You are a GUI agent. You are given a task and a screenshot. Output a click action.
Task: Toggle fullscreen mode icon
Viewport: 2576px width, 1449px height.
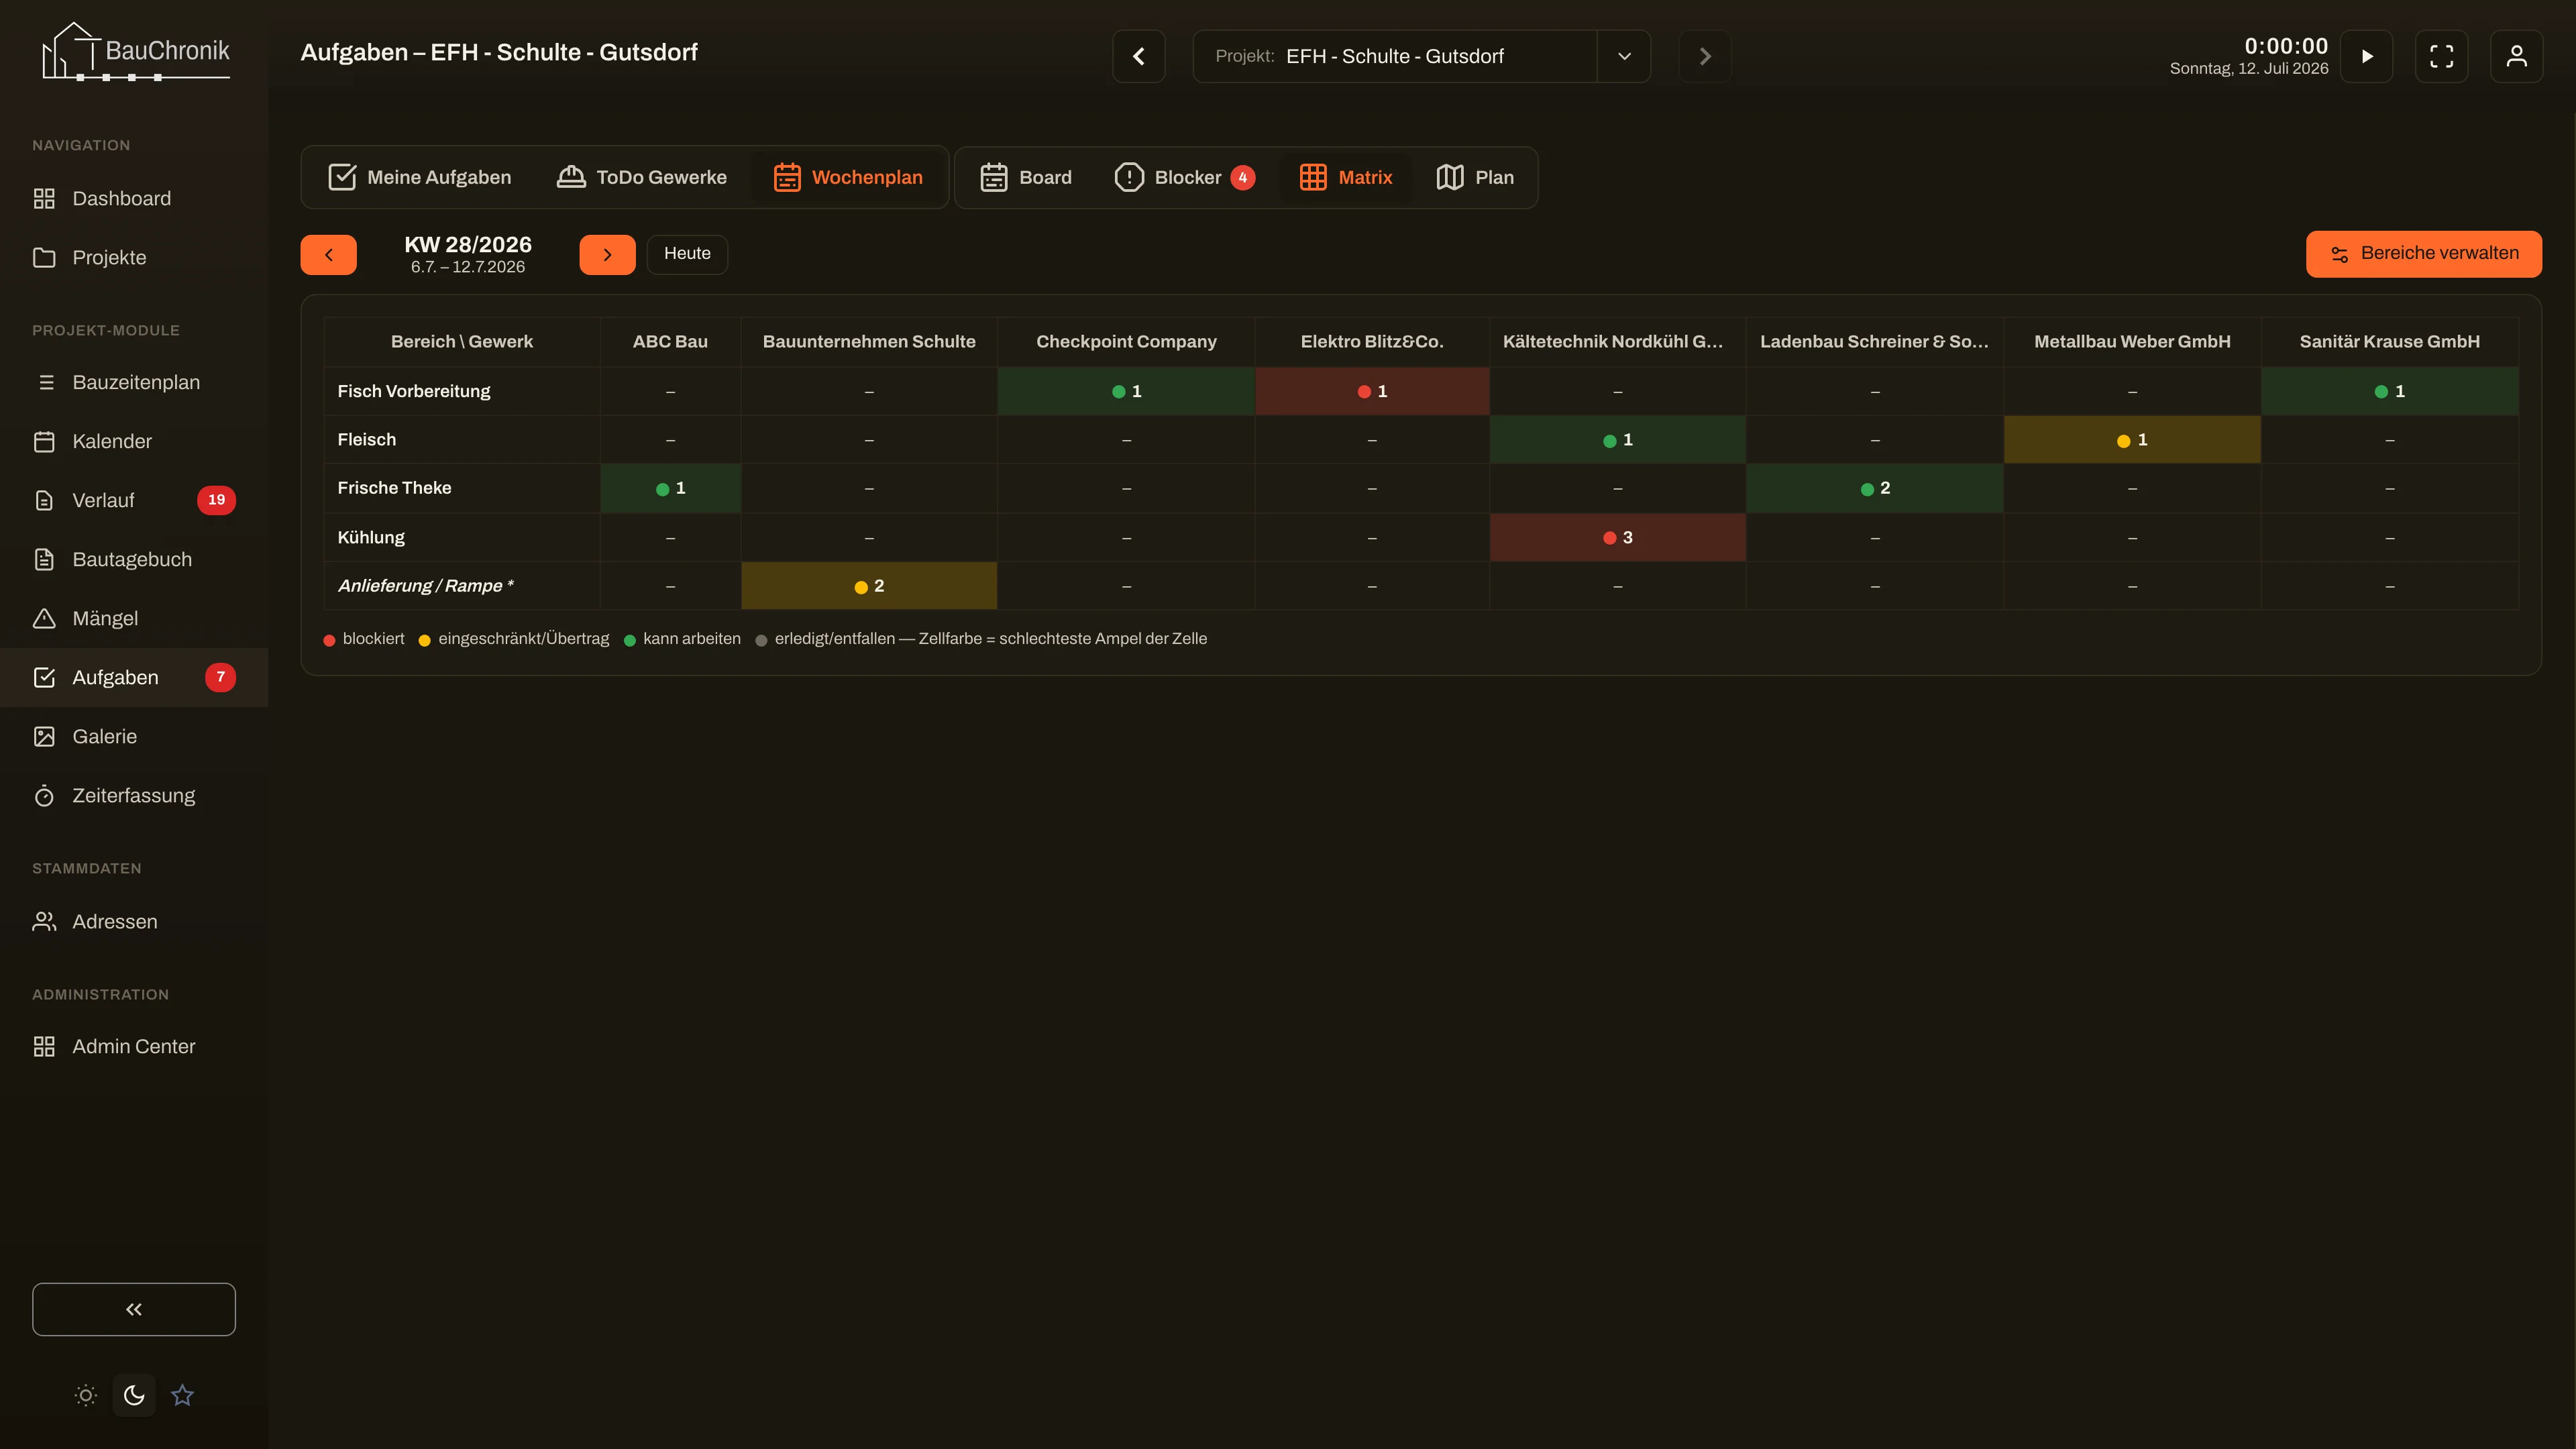[x=2442, y=56]
